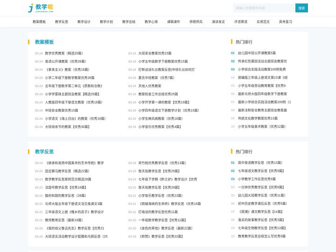Screen dimensions: 336x252
Task: Open 《拿来主义》教案（优秀18篇）
Action: coord(67,70)
